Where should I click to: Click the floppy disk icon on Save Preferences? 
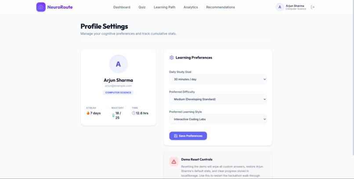click(x=176, y=136)
